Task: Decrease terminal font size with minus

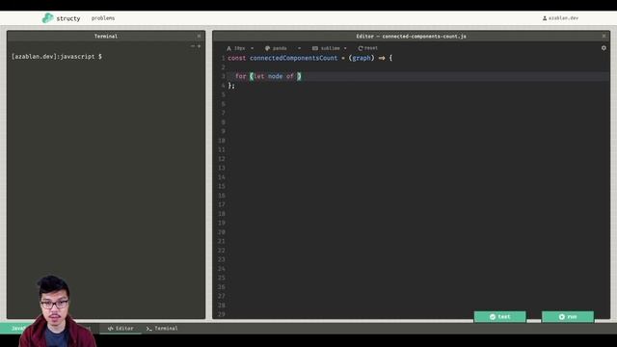Action: pos(193,46)
